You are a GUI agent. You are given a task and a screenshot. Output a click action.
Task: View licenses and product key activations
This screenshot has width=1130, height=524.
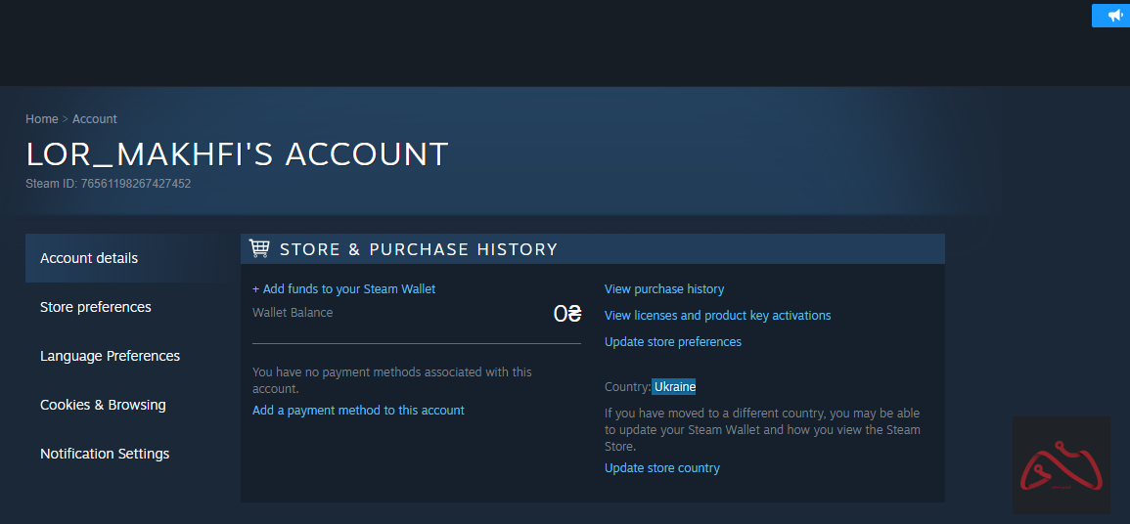717,316
